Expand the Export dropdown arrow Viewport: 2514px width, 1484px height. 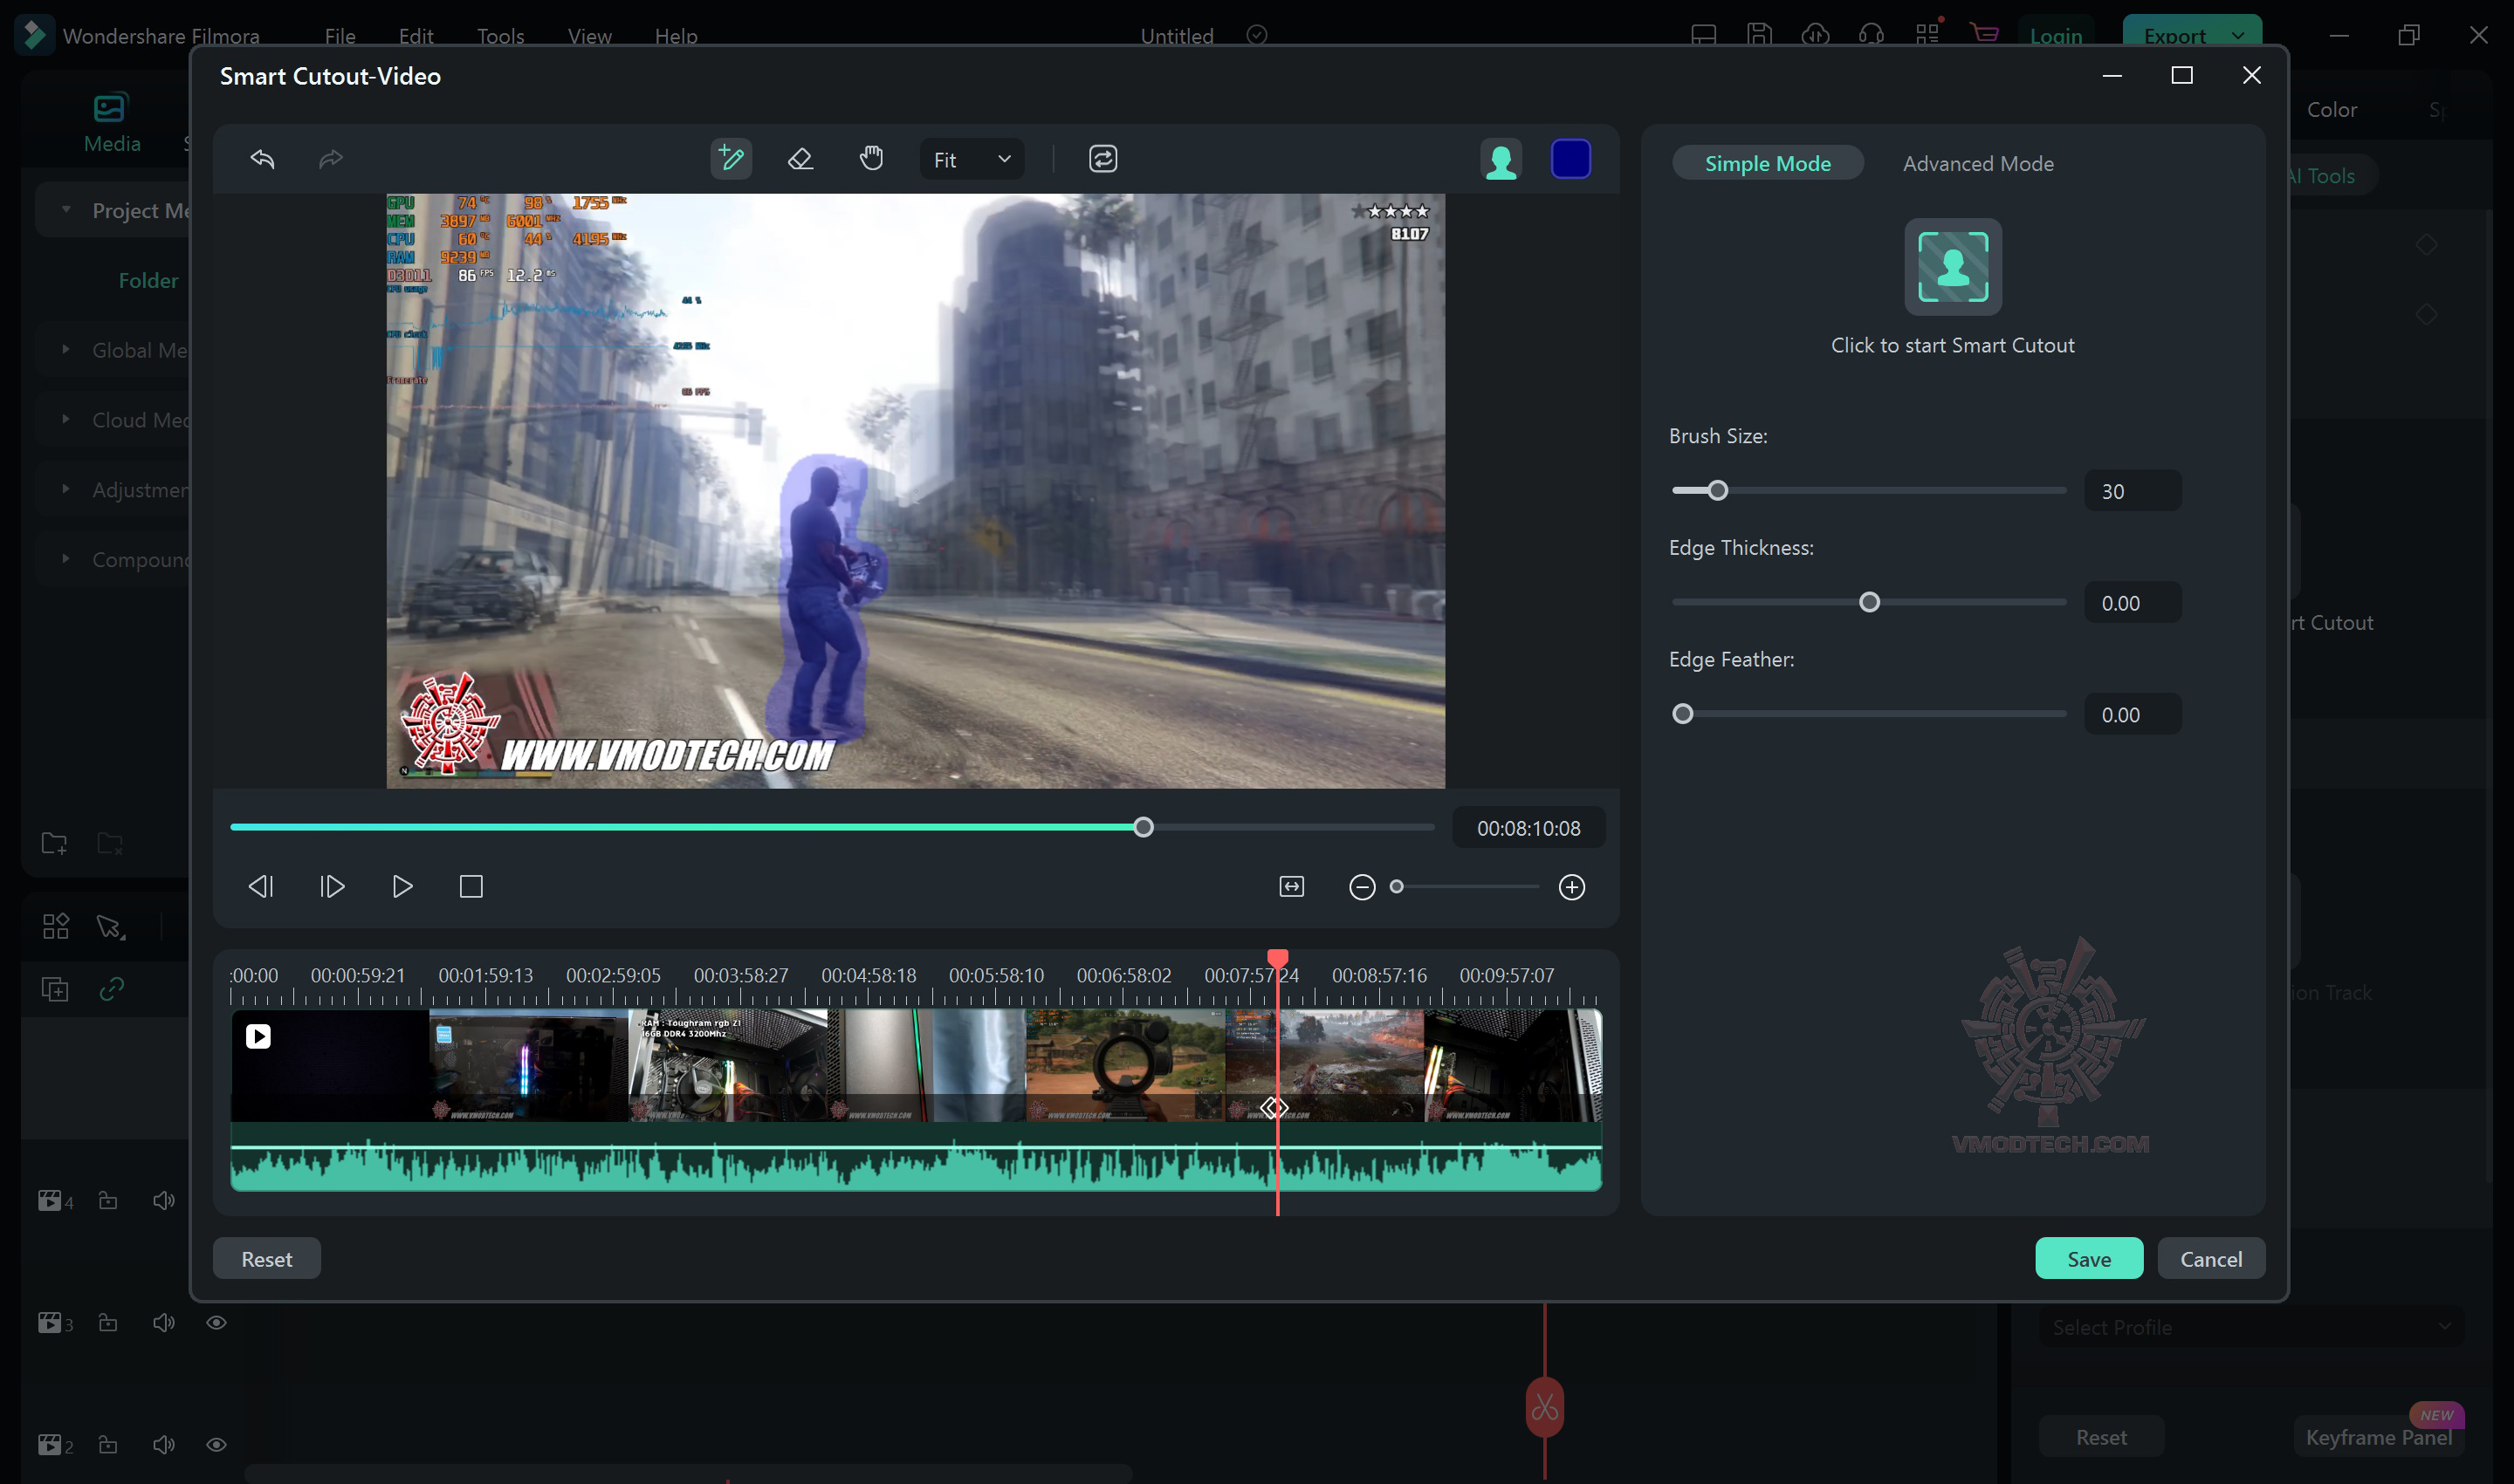pos(2238,36)
